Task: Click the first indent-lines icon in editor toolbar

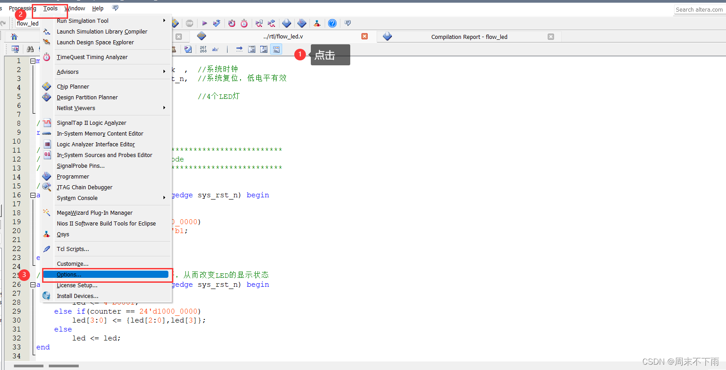Action: pos(252,49)
